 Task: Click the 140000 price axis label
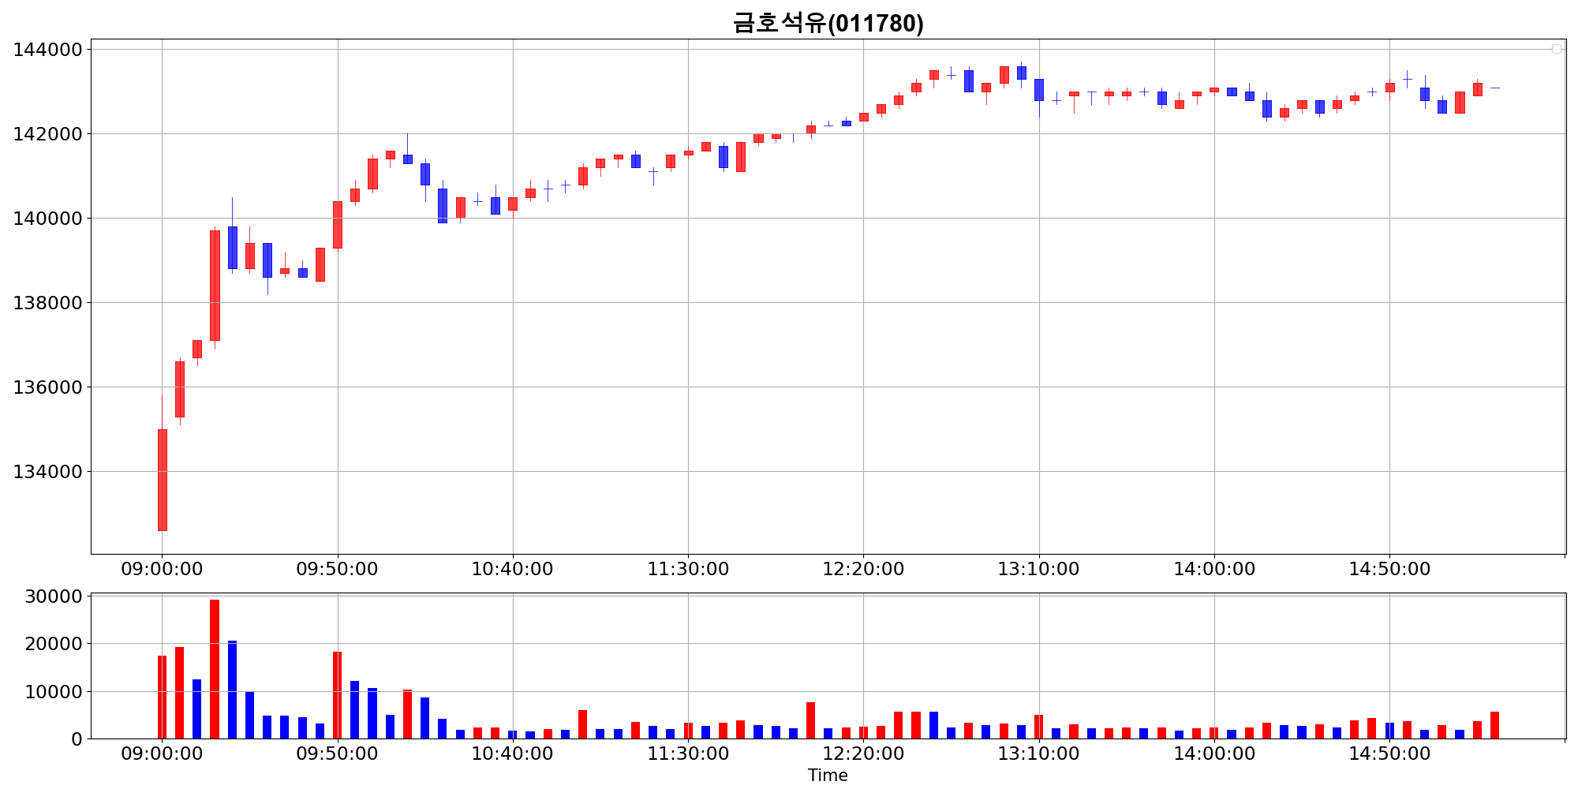[47, 219]
